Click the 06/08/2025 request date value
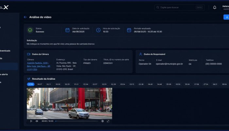 click(x=78, y=31)
